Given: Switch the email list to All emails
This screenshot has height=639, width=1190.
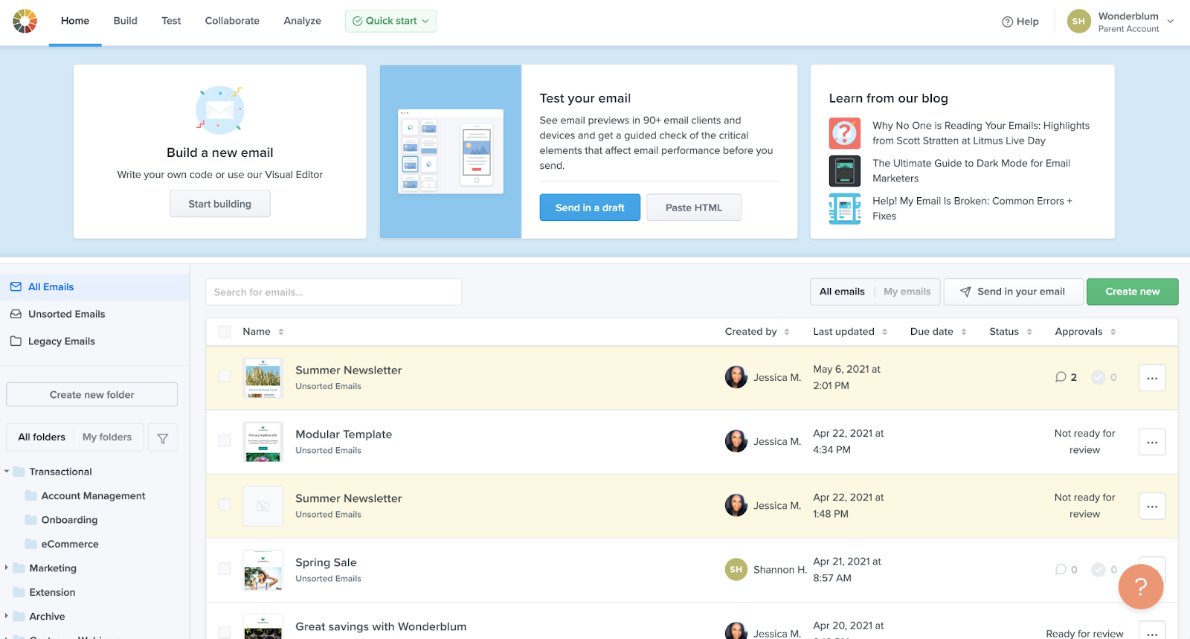Looking at the screenshot, I should coord(842,292).
